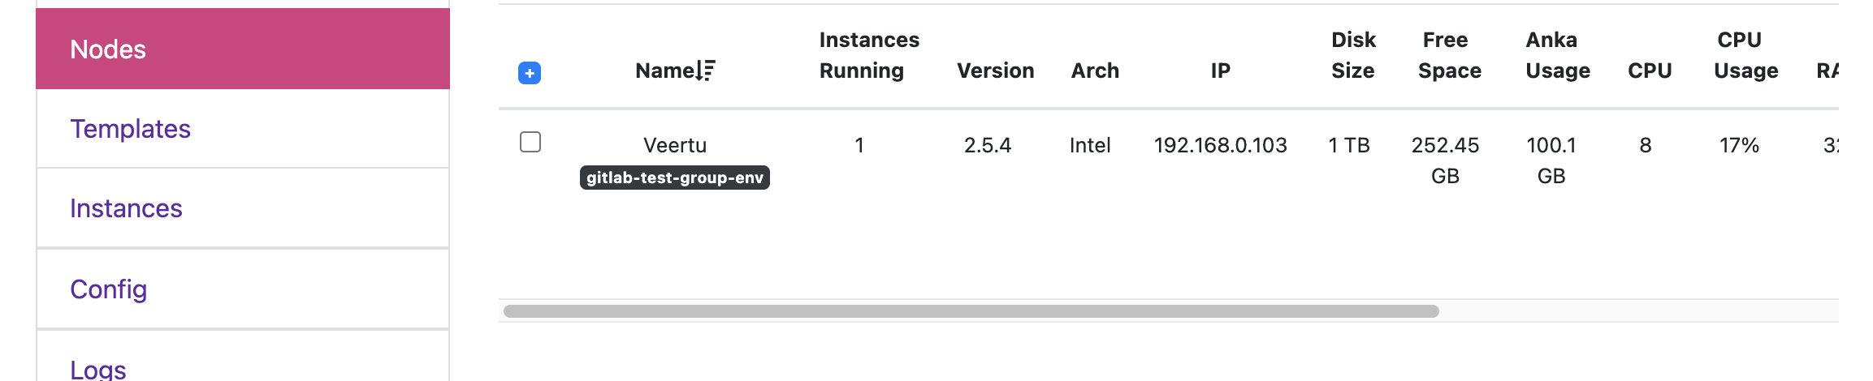Sort nodes by Disk Size column

pos(1353,55)
